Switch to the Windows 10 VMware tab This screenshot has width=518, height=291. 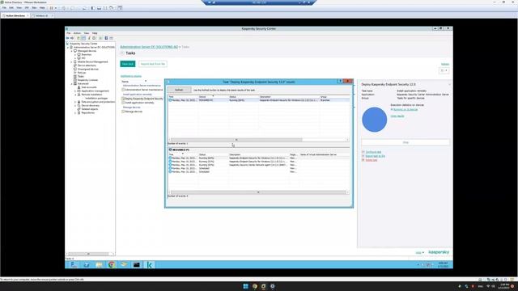[42, 15]
